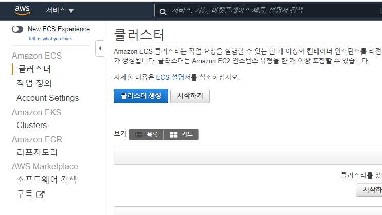Click the Amazon ECR section heading
Screen dimensions: 382x215
[x=37, y=139]
